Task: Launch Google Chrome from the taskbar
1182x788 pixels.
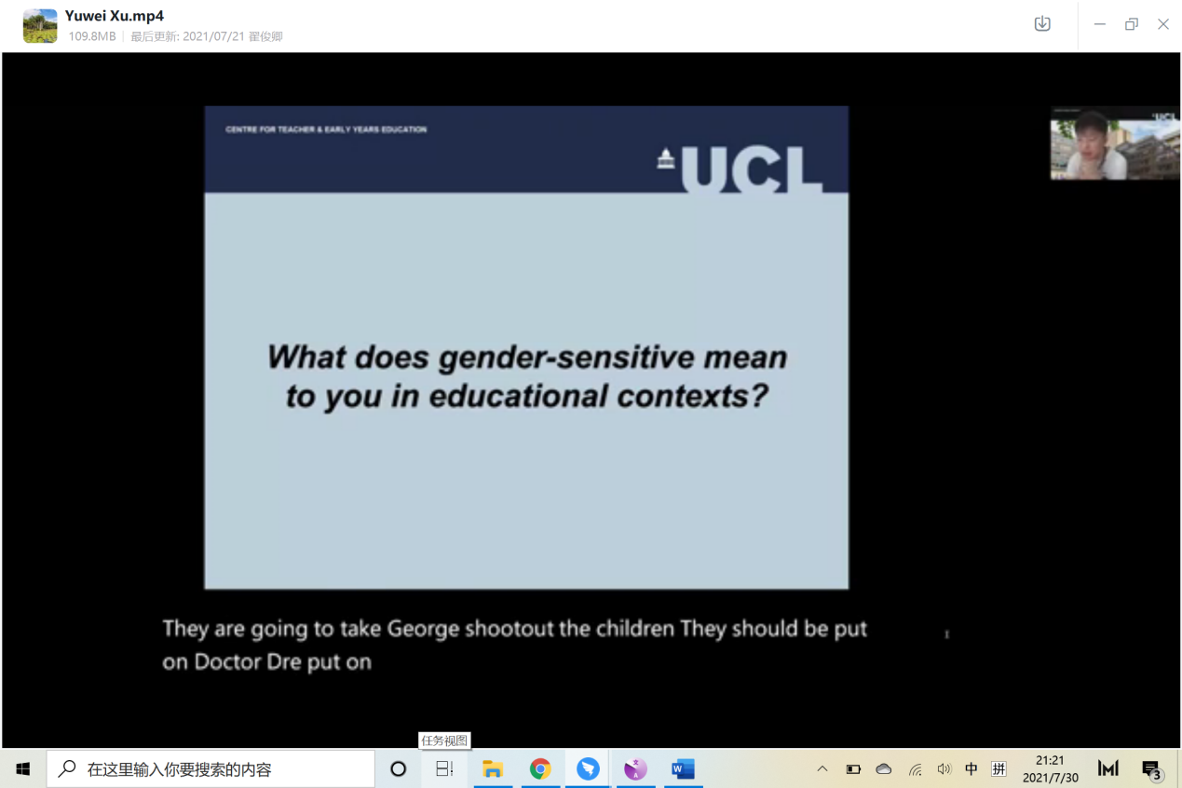Action: click(540, 769)
